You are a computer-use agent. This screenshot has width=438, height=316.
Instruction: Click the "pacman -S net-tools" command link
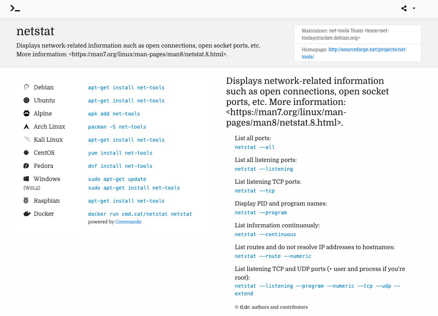click(117, 127)
